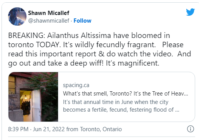The image size is (199, 140).
Task: Click the Shawn Micallef display name
Action: [48, 13]
